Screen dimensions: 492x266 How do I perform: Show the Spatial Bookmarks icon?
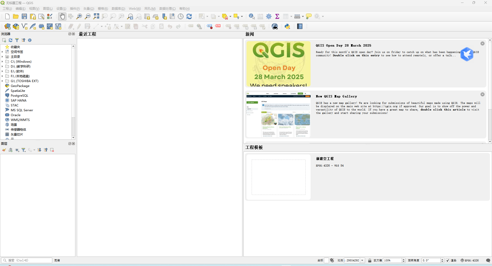172,16
